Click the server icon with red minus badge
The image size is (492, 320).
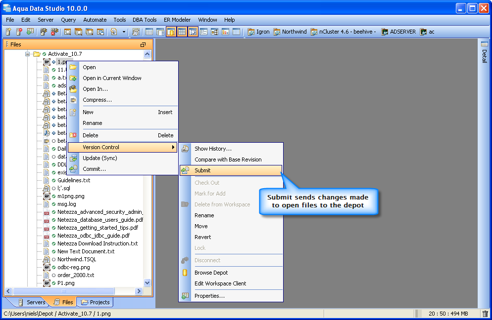(19, 32)
